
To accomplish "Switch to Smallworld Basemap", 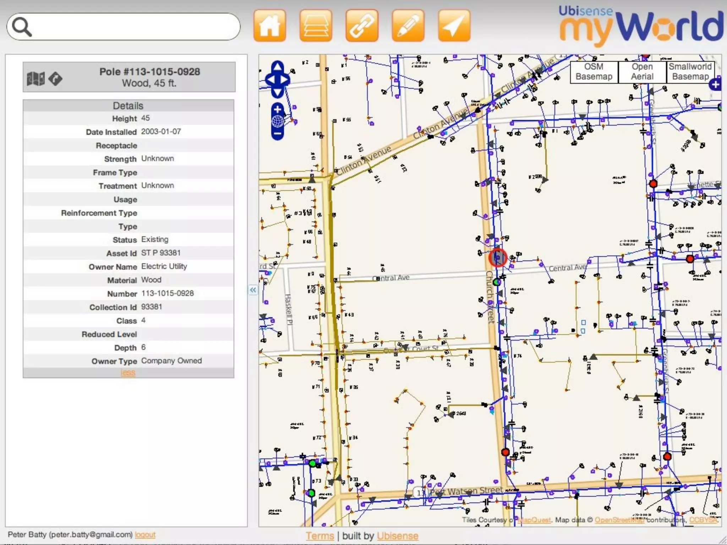I will tap(690, 72).
